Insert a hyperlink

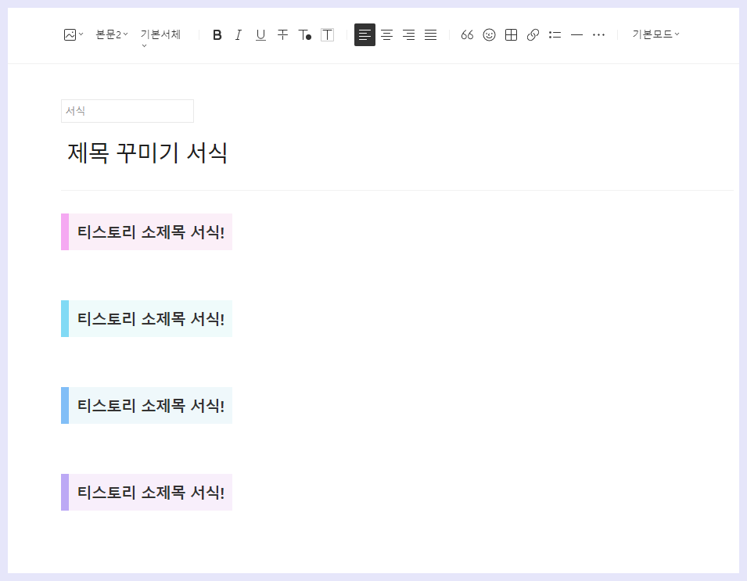(533, 34)
